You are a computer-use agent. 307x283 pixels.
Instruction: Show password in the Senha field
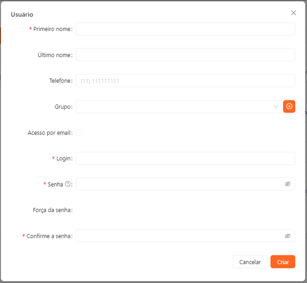(x=288, y=184)
